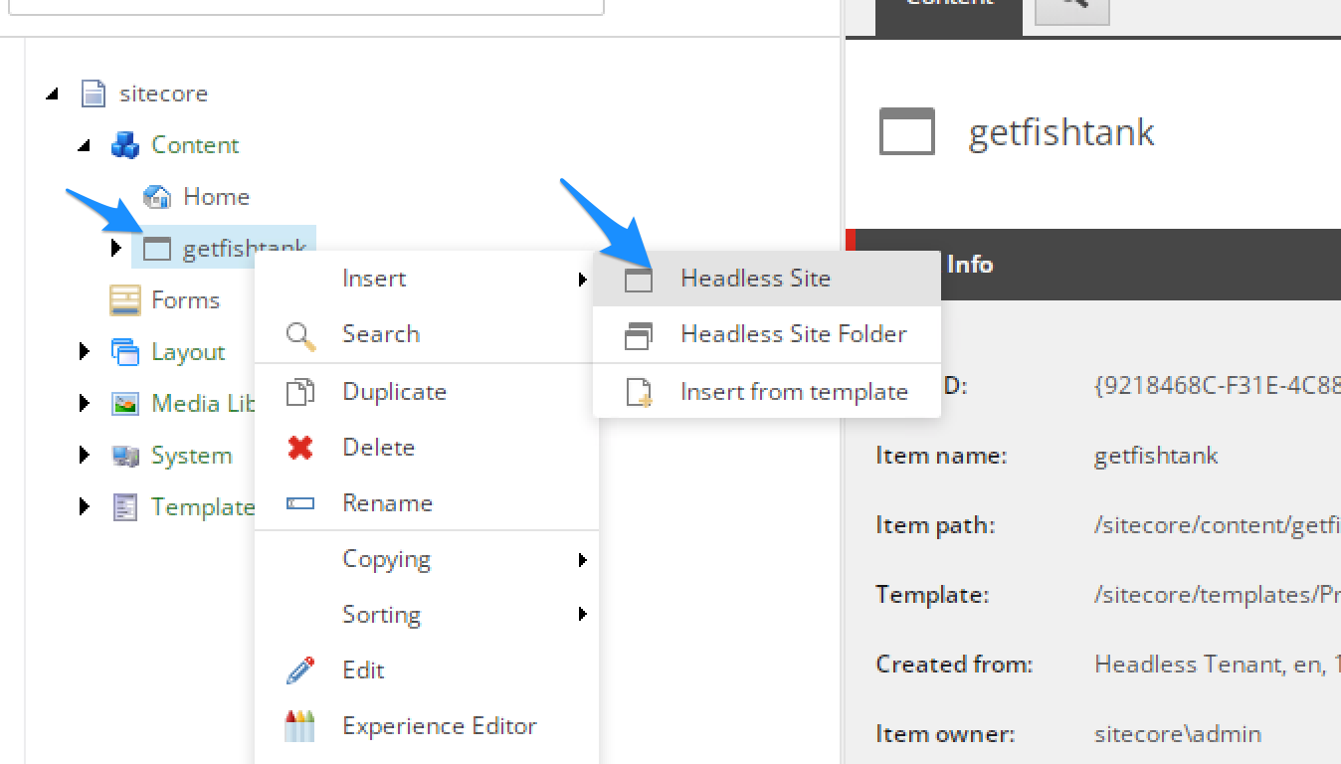Select Layout item in tree
This screenshot has height=764, width=1341.
[x=188, y=352]
